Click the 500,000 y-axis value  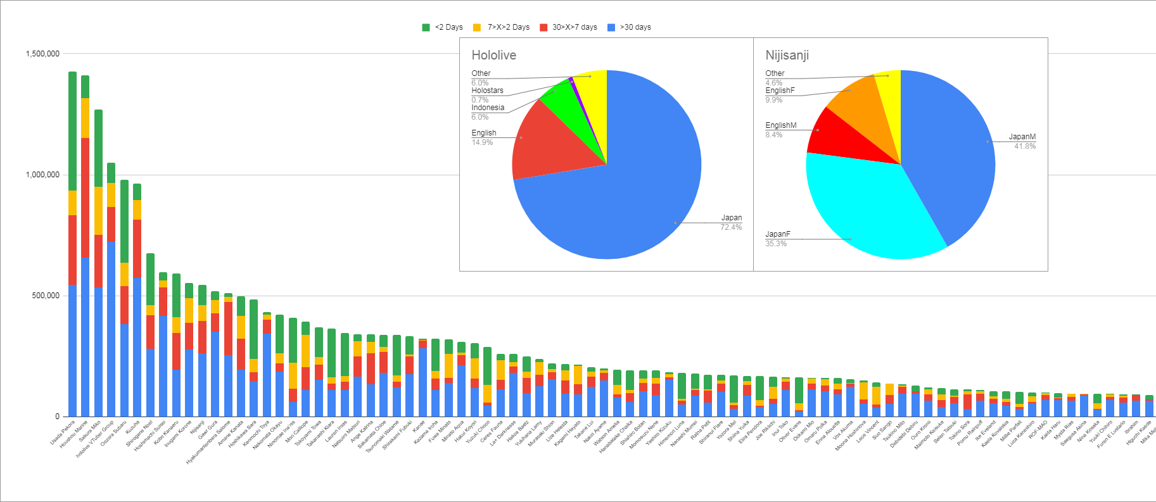pos(46,296)
